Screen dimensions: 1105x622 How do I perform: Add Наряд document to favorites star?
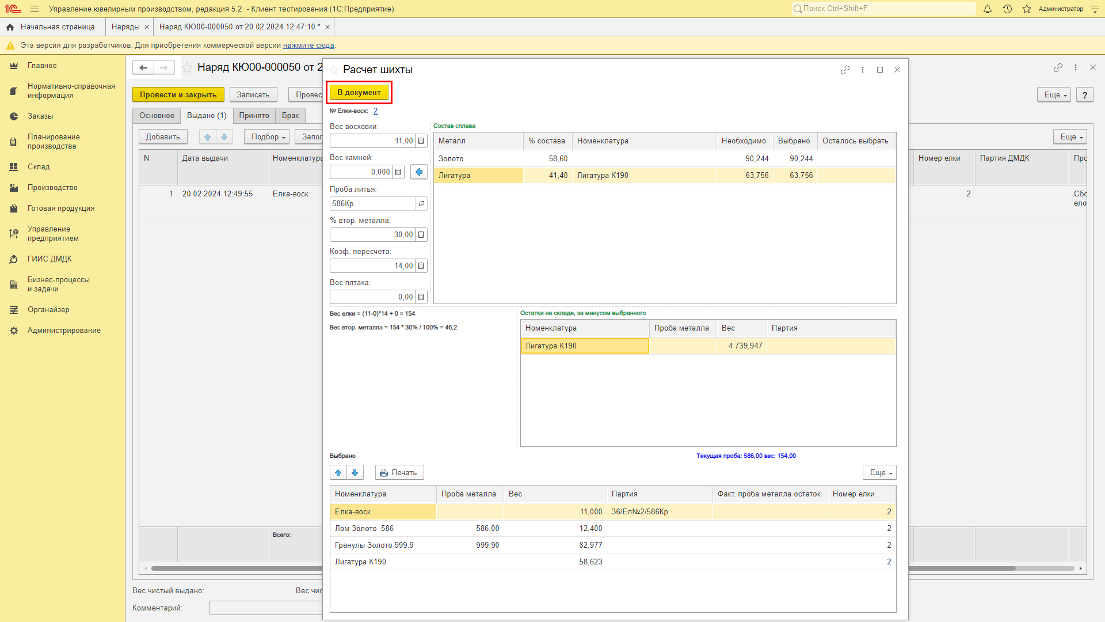click(187, 68)
